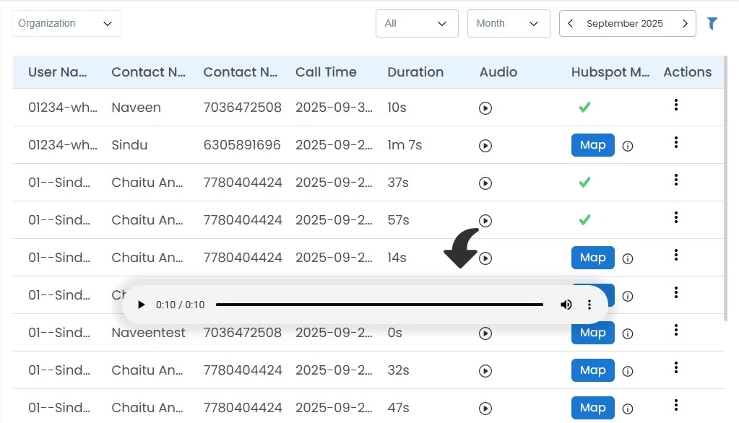Click Map button for the 32s call

tap(592, 370)
